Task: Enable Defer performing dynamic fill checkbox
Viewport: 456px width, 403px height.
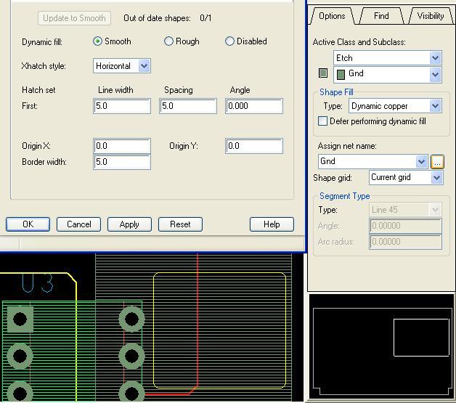Action: pos(323,121)
